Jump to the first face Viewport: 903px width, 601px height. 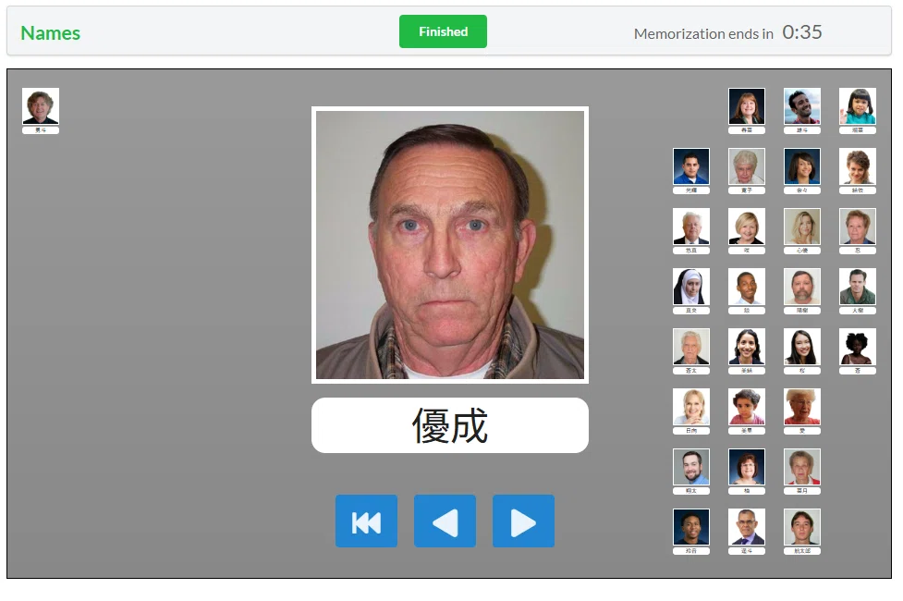tap(366, 521)
